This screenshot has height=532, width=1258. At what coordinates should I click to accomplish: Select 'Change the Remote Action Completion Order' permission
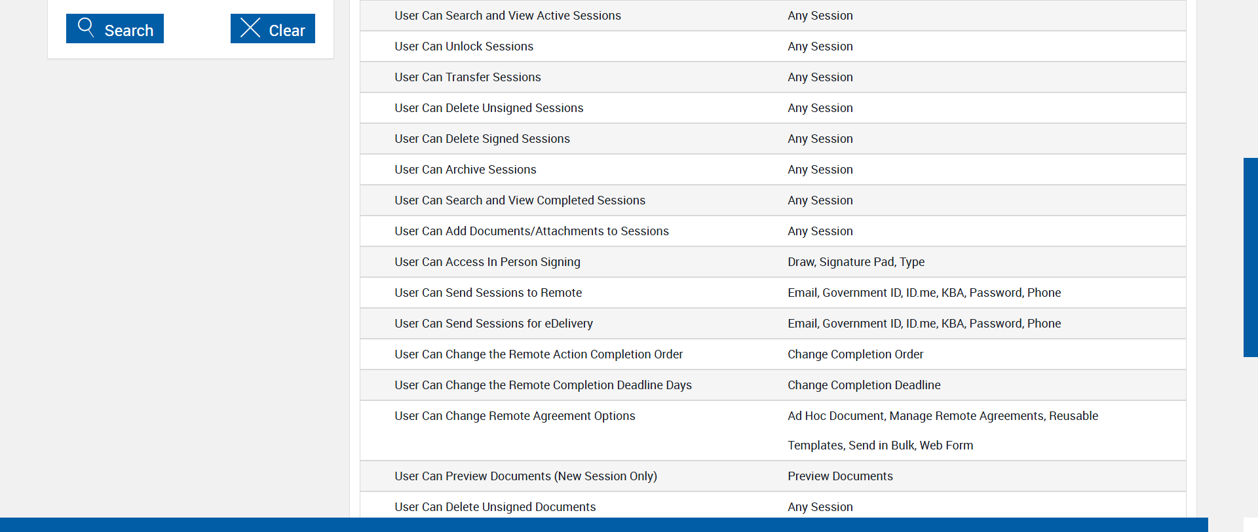[x=539, y=354]
